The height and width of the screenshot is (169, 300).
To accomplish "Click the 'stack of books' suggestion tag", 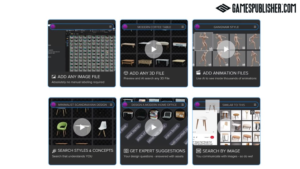I will pyautogui.click(x=144, y=133).
